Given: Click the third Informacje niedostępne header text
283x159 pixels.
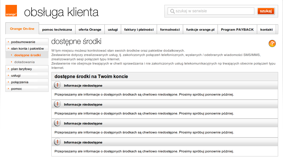Looking at the screenshot, I should coord(83,123).
